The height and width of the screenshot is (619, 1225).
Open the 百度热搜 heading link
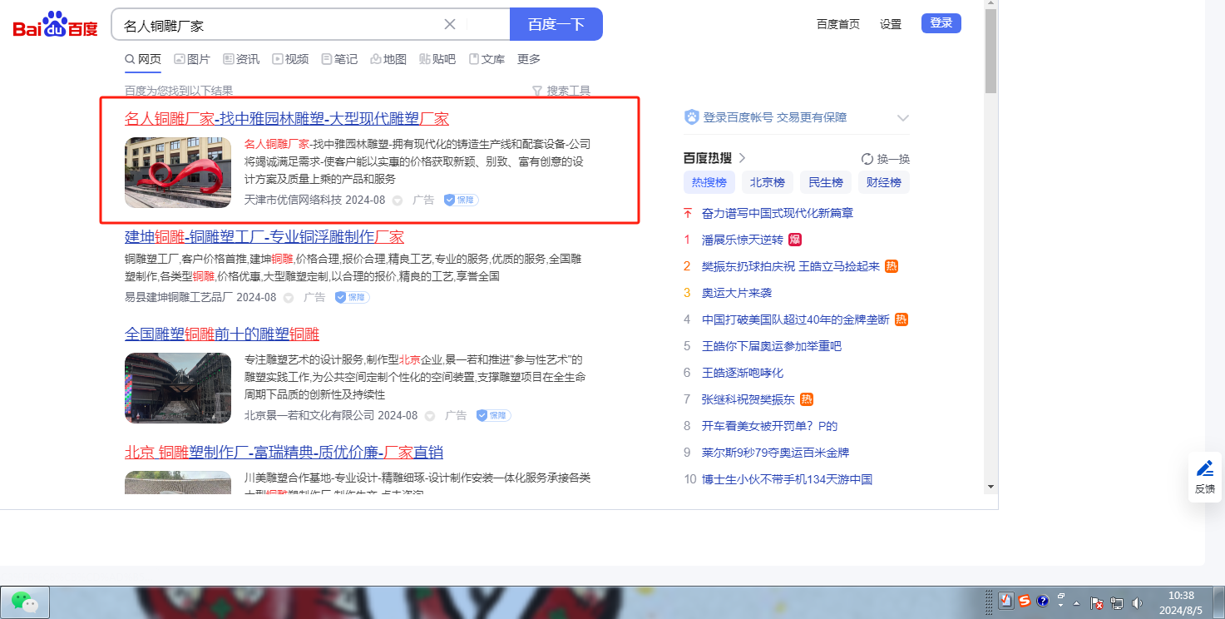715,158
